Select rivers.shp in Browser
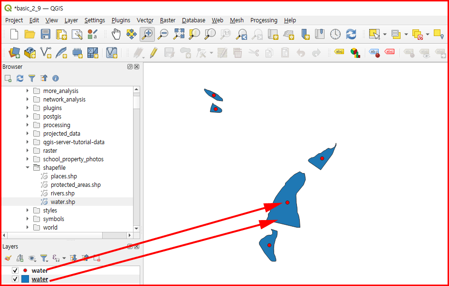This screenshot has height=286, width=449. (x=63, y=194)
